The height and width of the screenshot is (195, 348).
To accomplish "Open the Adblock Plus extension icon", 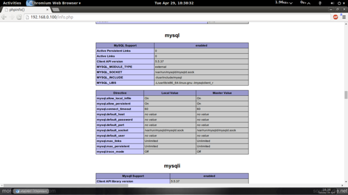I will (335, 17).
